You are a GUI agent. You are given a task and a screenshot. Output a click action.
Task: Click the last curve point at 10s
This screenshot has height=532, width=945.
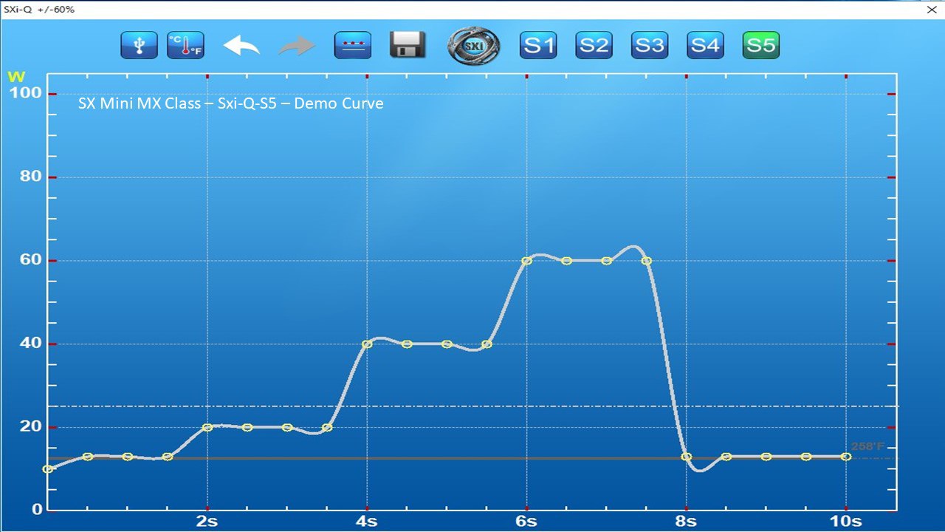(x=846, y=457)
